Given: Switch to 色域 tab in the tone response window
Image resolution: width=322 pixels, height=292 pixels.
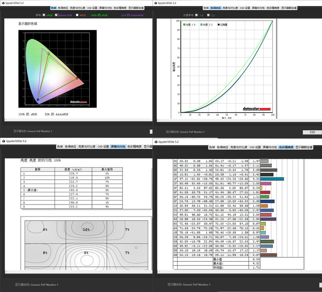Looking at the screenshot, I should (x=206, y=8).
